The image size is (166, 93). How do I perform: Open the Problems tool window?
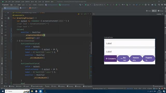coord(61,86)
